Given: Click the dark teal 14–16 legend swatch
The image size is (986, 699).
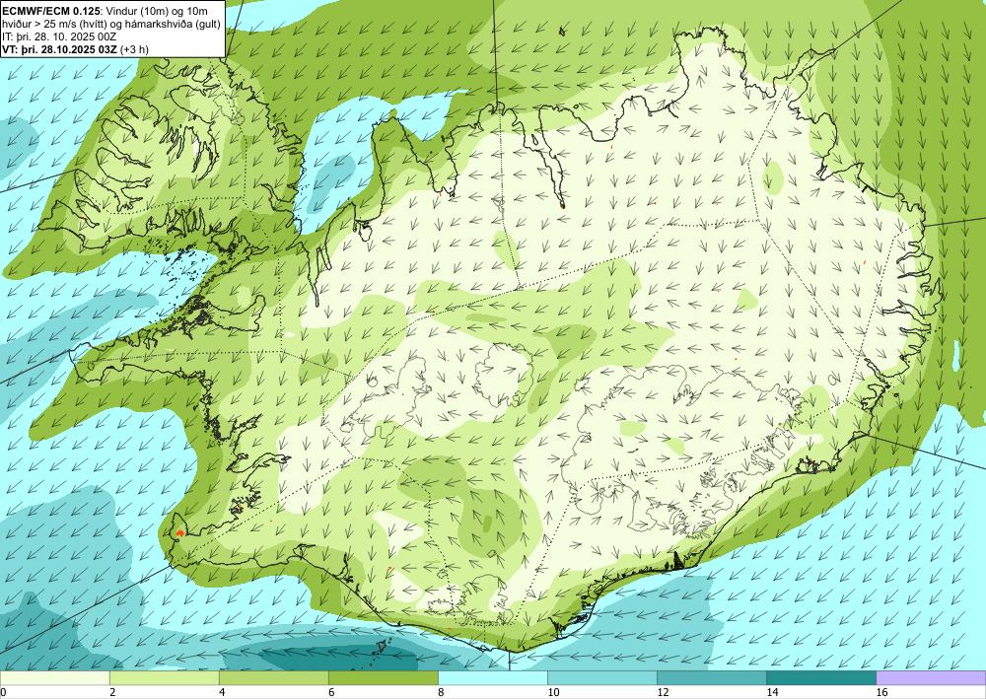Looking at the screenshot, I should tap(821, 677).
